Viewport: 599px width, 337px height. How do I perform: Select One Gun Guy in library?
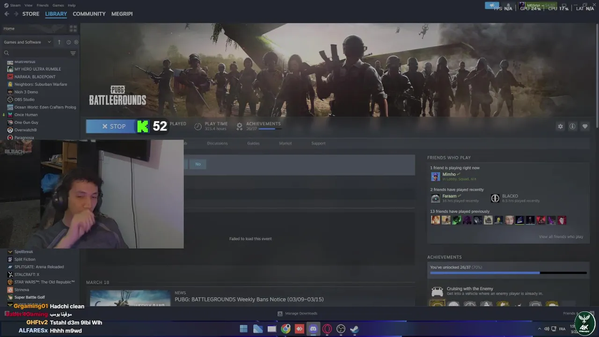26,123
